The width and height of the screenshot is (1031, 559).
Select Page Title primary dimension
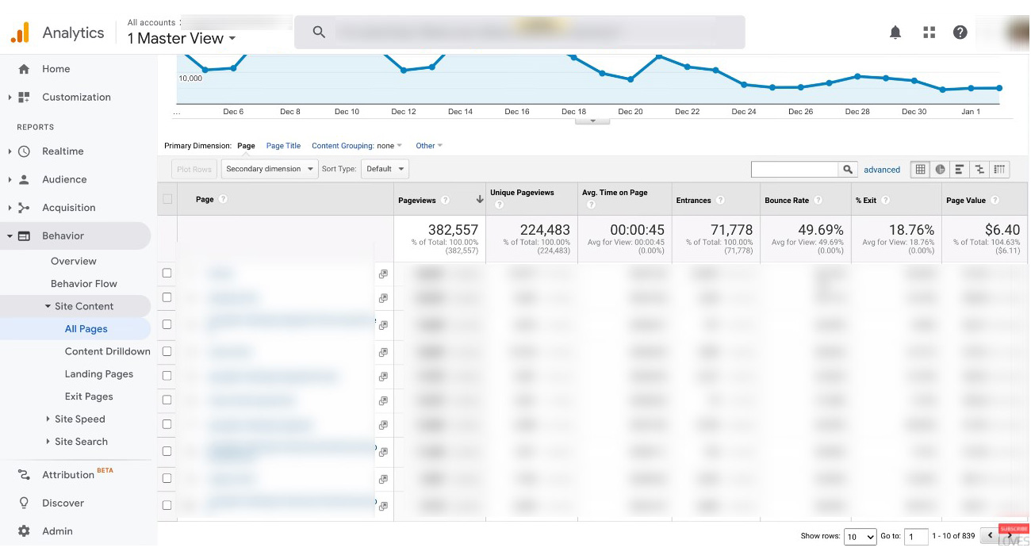click(283, 146)
